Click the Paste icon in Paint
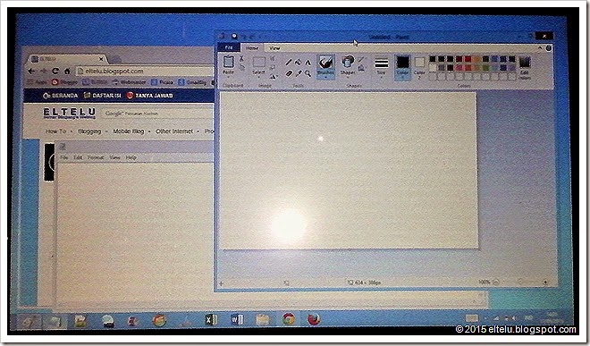Viewport: 590px width, 346px height. (x=228, y=62)
